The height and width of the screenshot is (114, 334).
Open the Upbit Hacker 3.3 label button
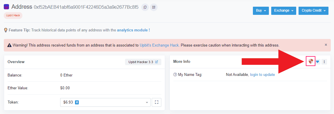143,62
